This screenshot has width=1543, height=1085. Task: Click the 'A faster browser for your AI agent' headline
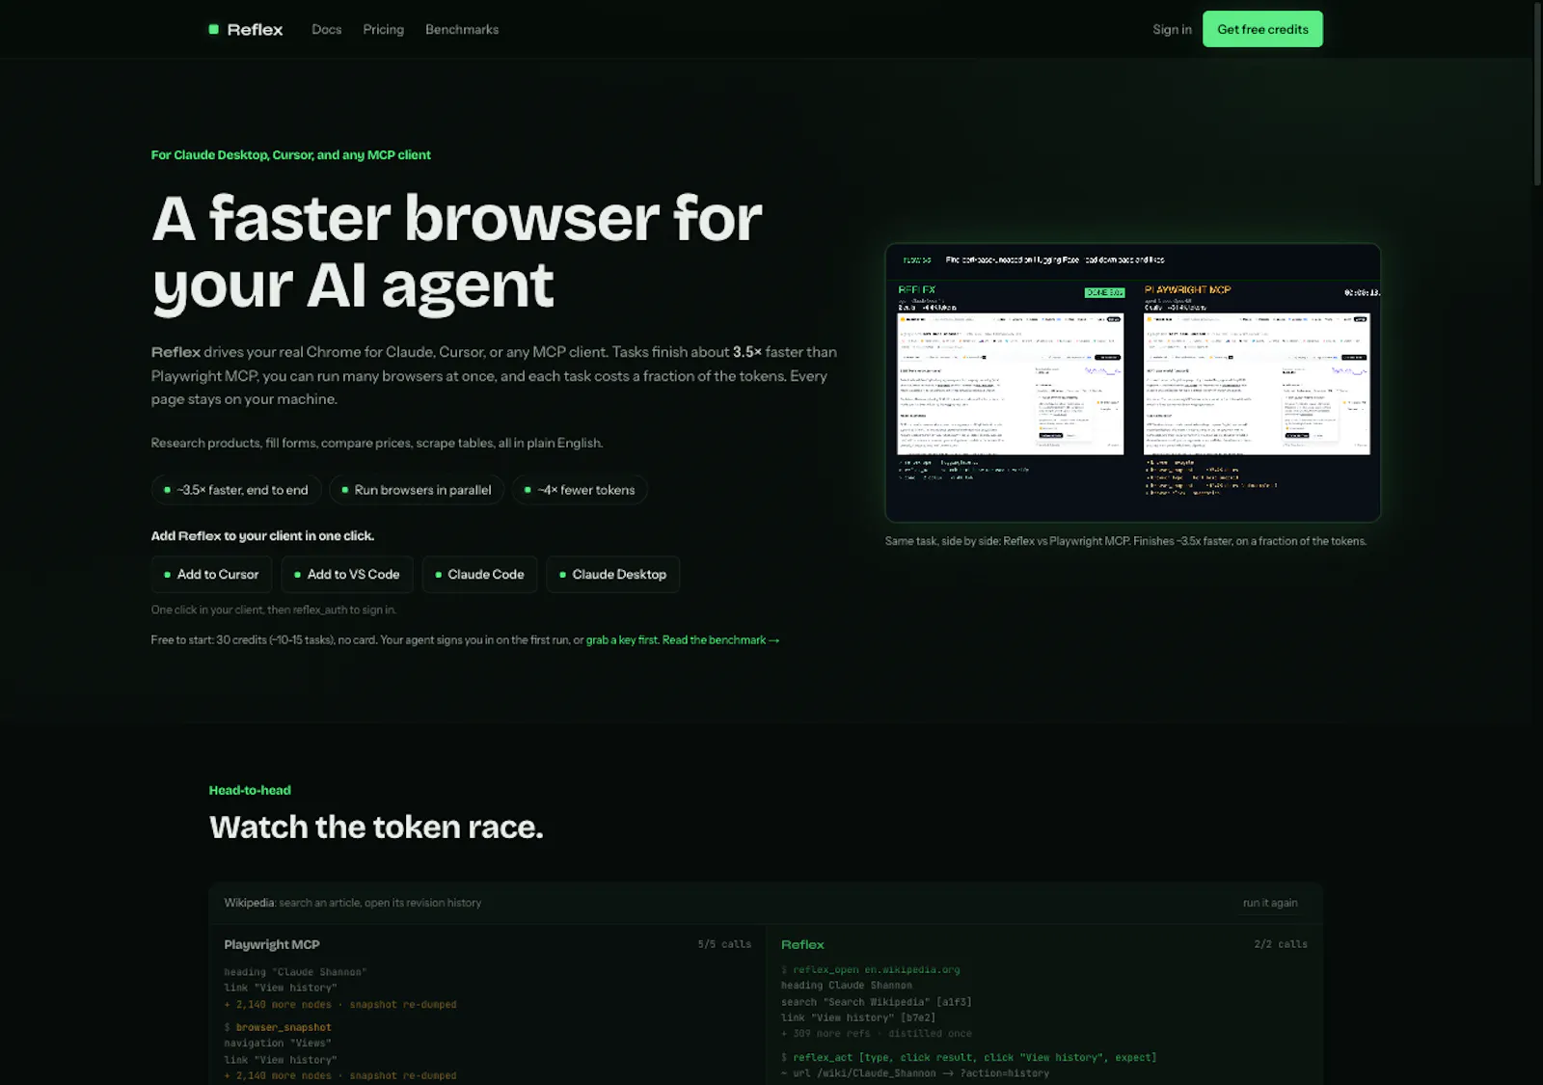coord(457,252)
